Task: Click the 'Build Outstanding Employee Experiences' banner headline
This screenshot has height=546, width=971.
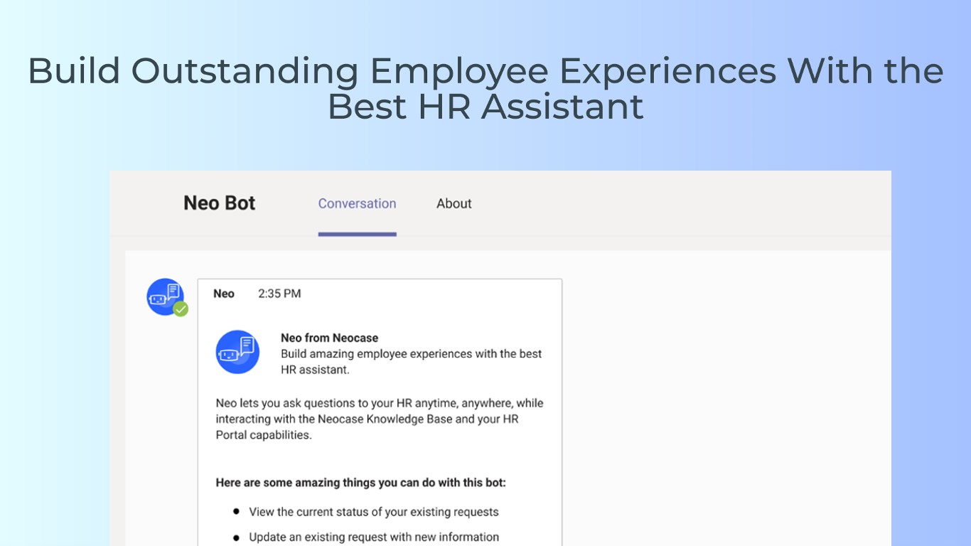Action: click(485, 89)
